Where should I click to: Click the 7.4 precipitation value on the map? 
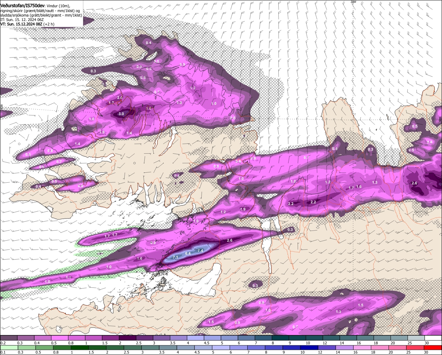(x=200, y=251)
